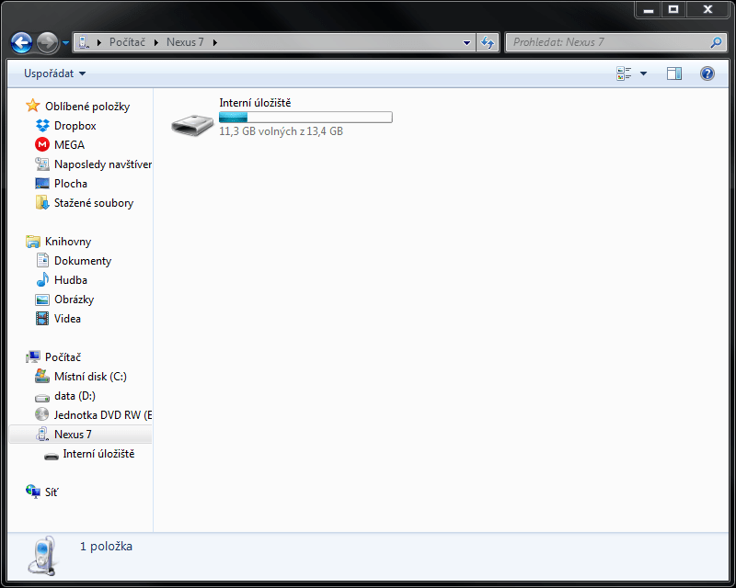This screenshot has height=588, width=736.
Task: Open the Uspořádat menu
Action: point(55,73)
